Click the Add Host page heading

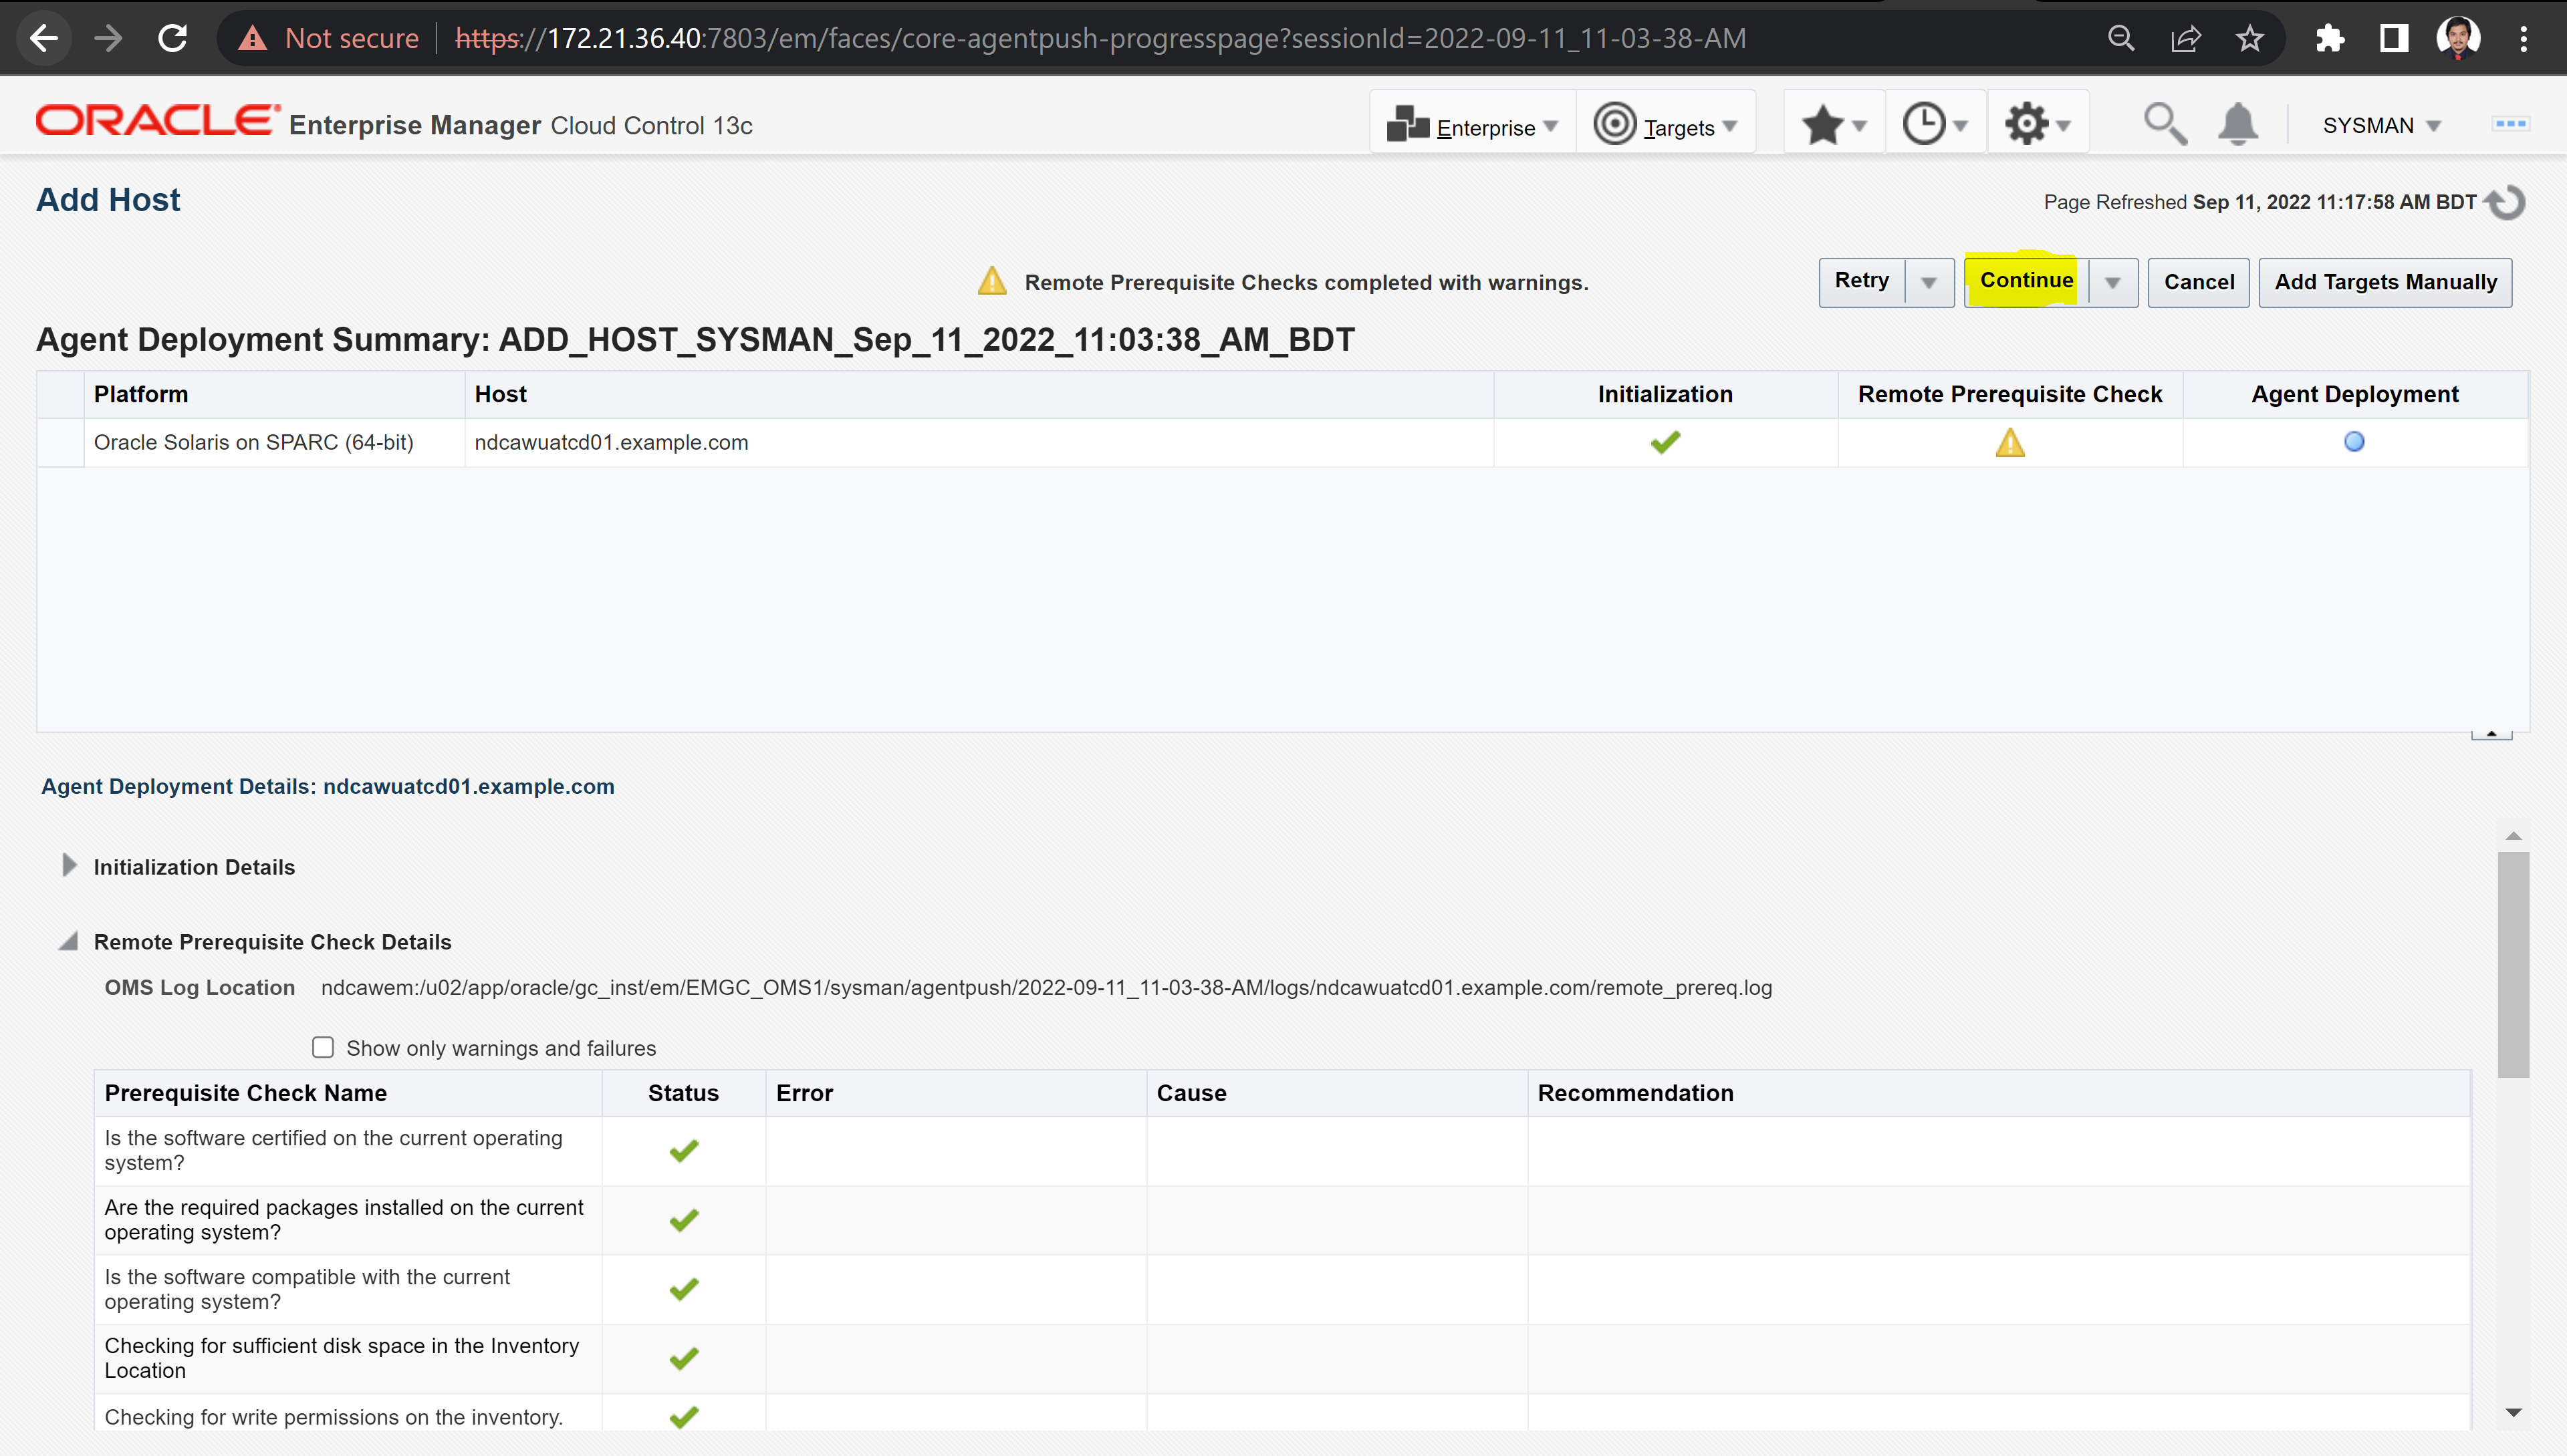pos(108,200)
